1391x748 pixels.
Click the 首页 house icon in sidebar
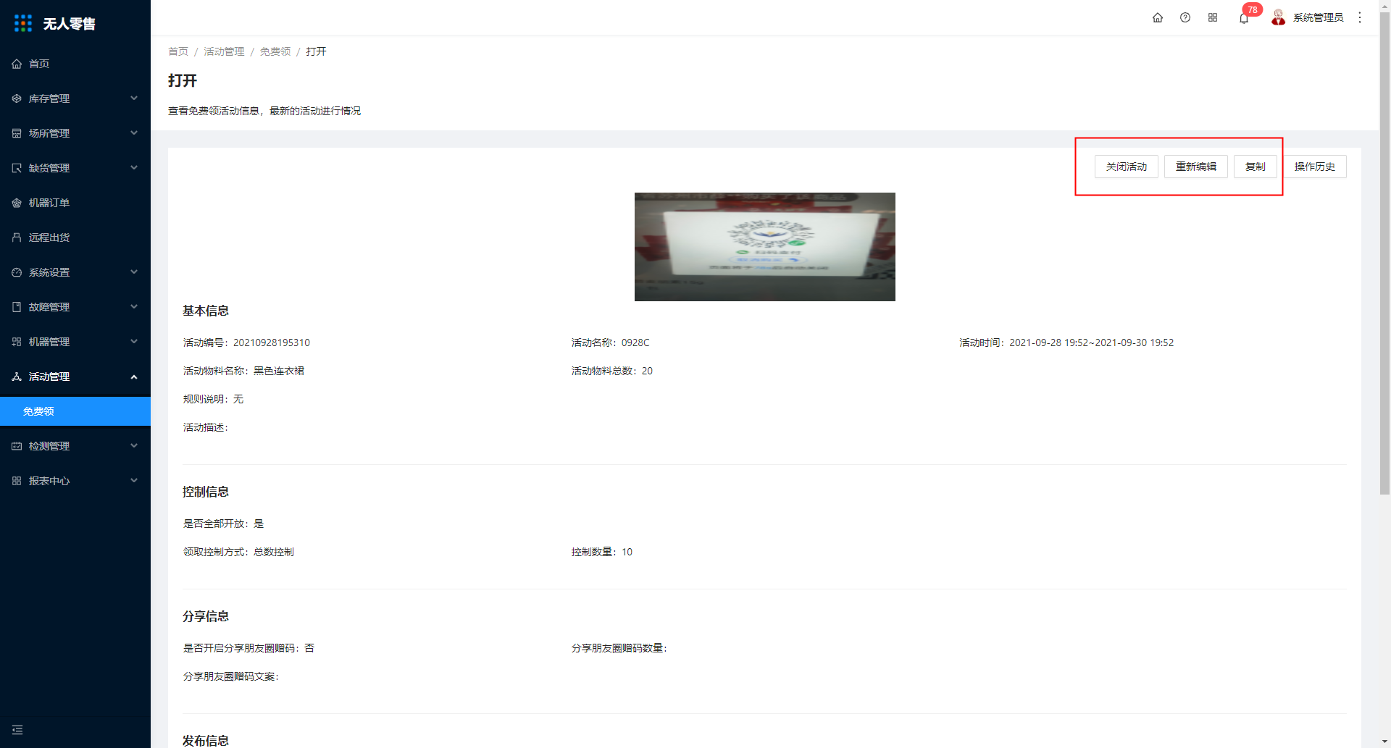pos(17,64)
